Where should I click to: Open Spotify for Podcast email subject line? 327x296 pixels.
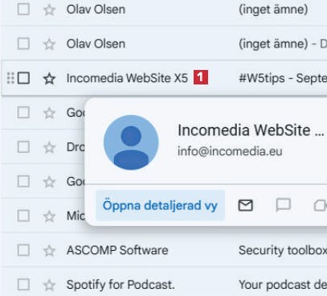coord(283,285)
